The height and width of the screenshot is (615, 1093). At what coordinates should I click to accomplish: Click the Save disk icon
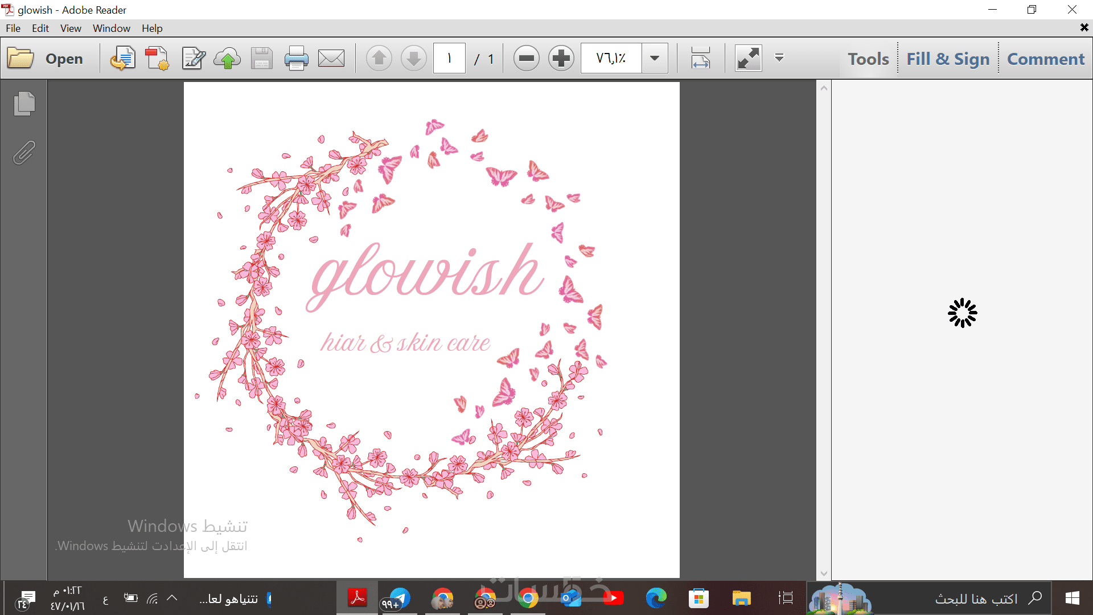(261, 58)
